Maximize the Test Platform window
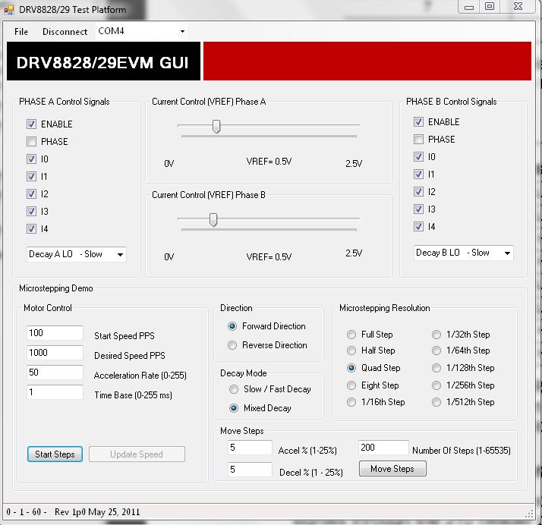The height and width of the screenshot is (525, 542). coord(490,7)
